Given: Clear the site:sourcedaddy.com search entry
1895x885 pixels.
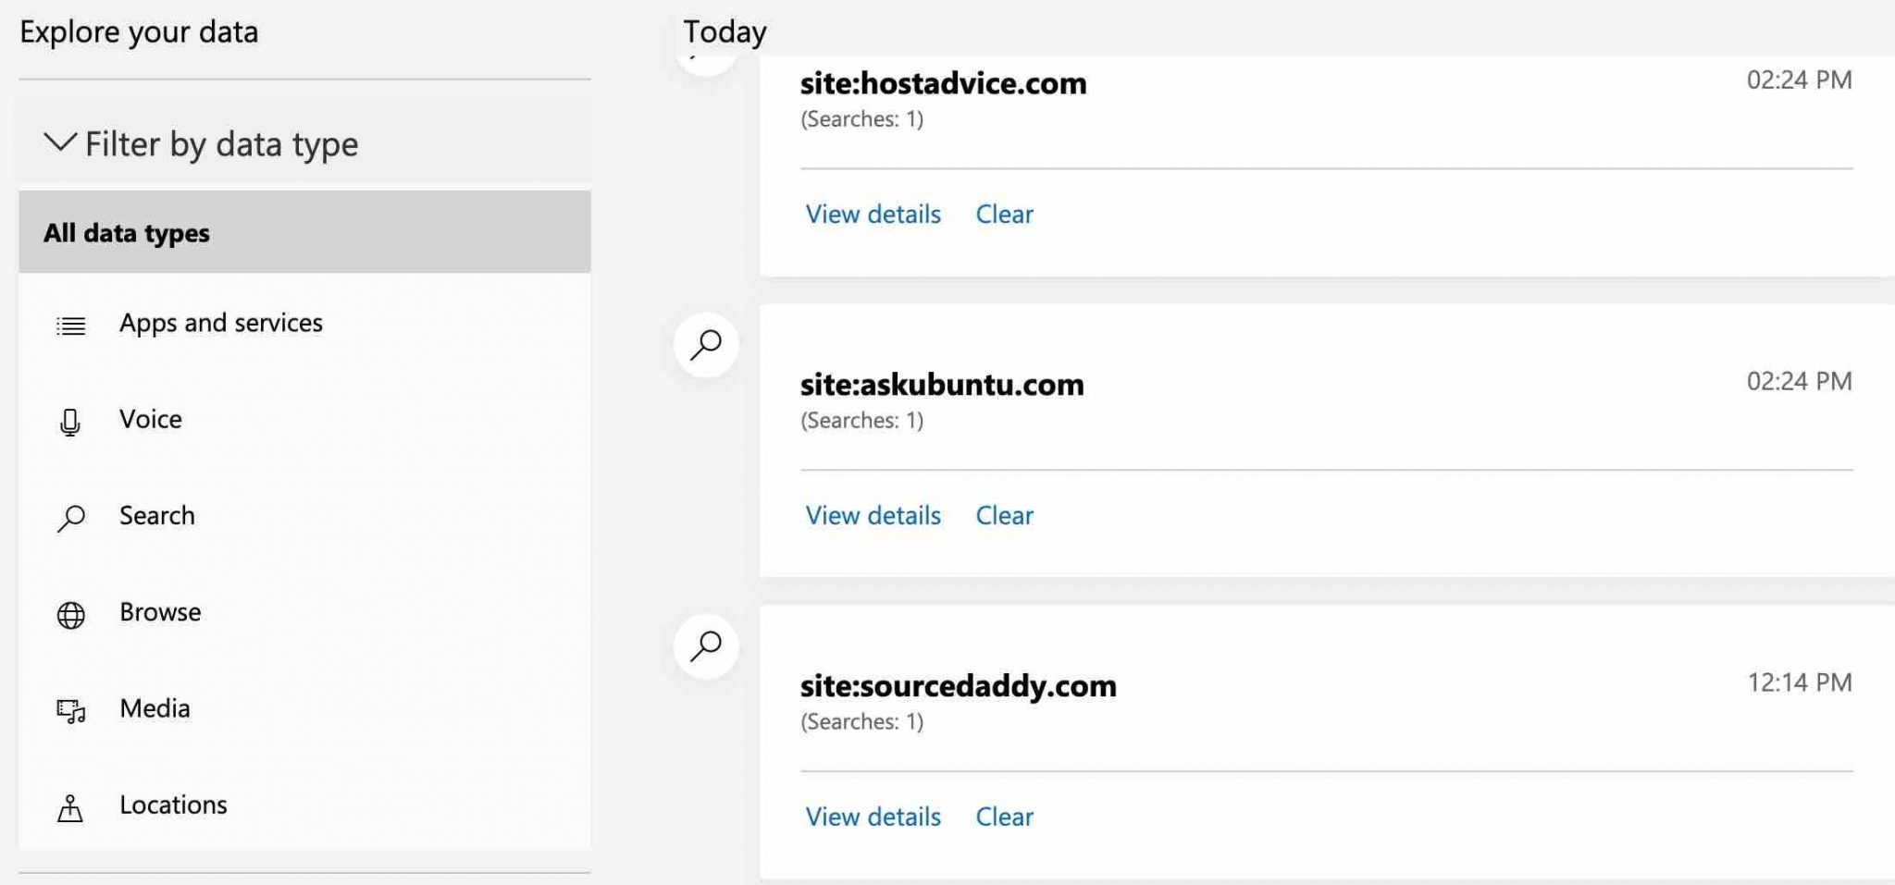Looking at the screenshot, I should coord(1004,817).
